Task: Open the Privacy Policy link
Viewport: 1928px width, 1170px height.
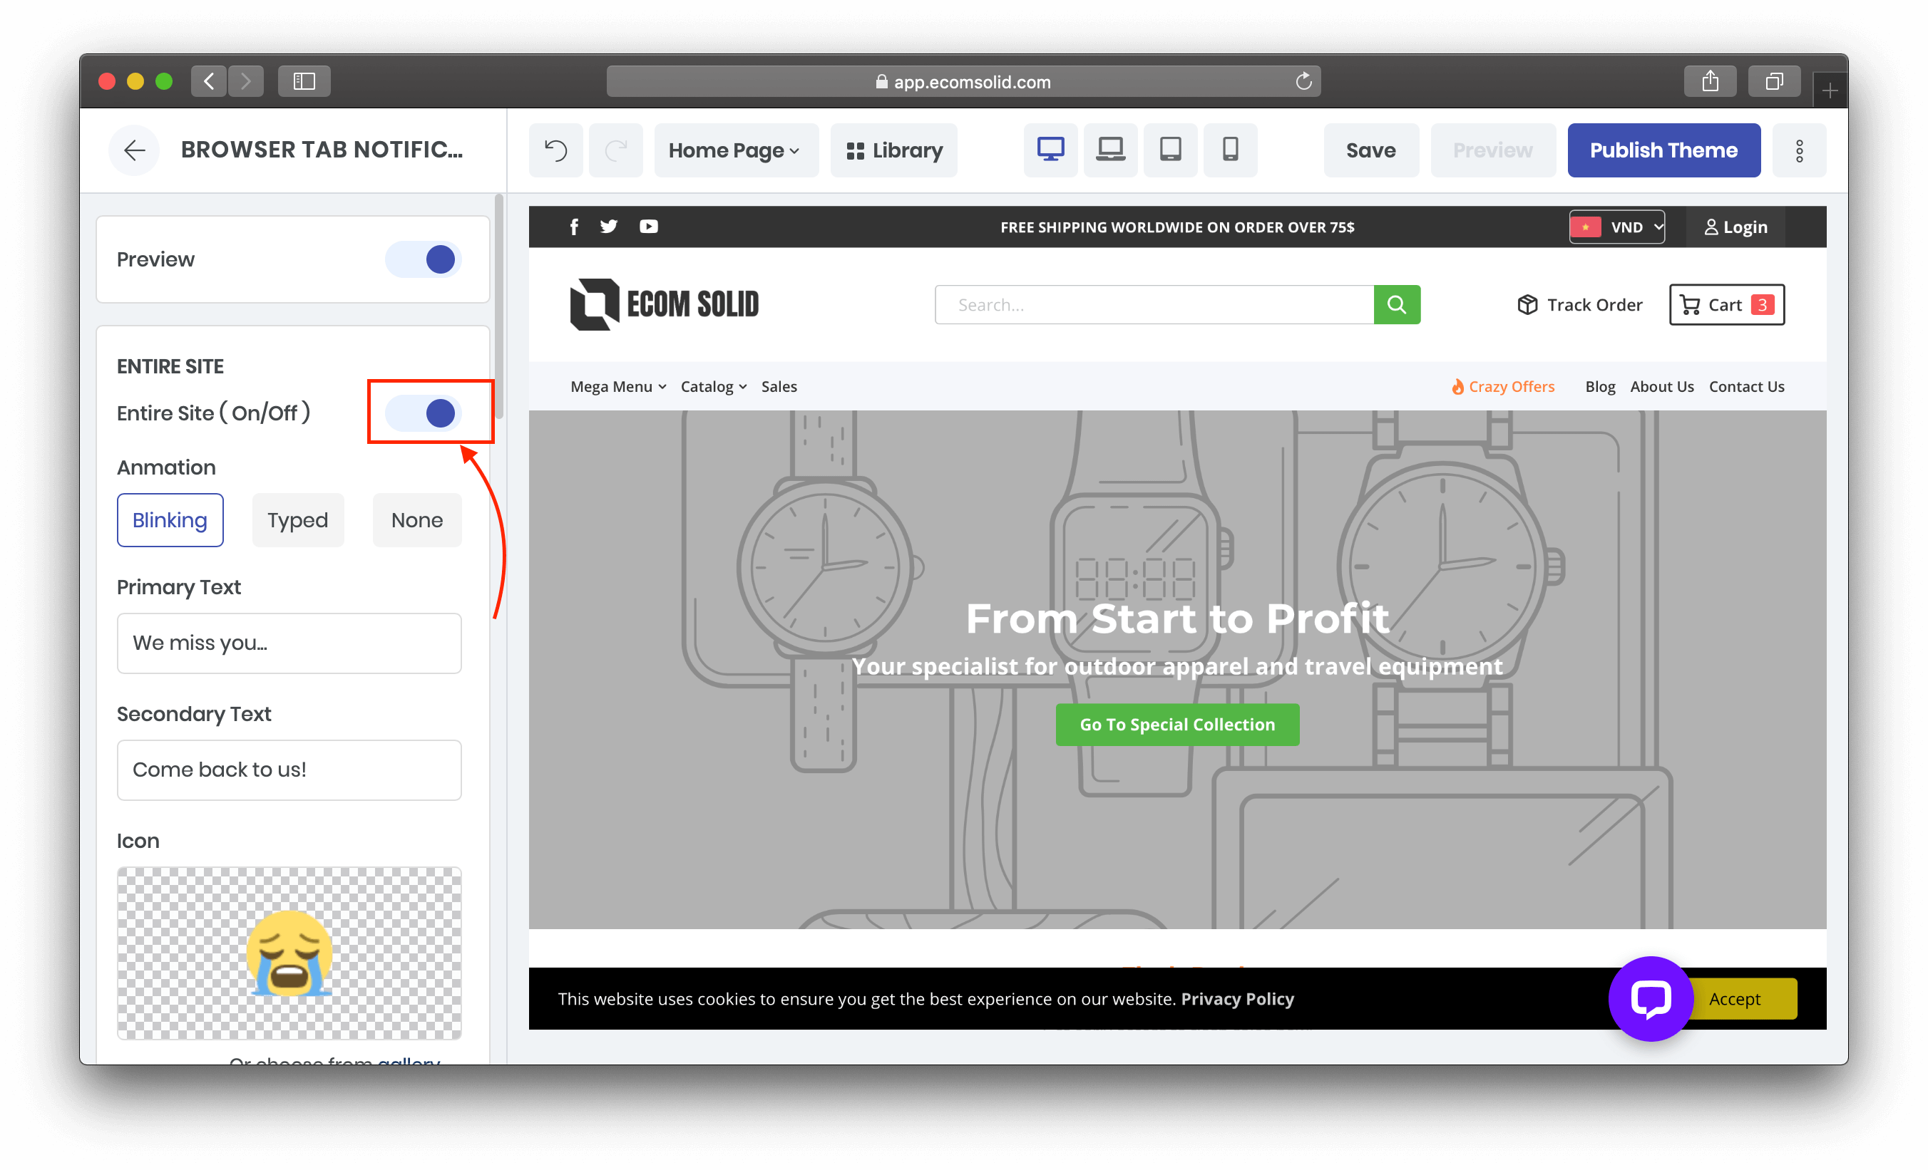Action: [1237, 999]
